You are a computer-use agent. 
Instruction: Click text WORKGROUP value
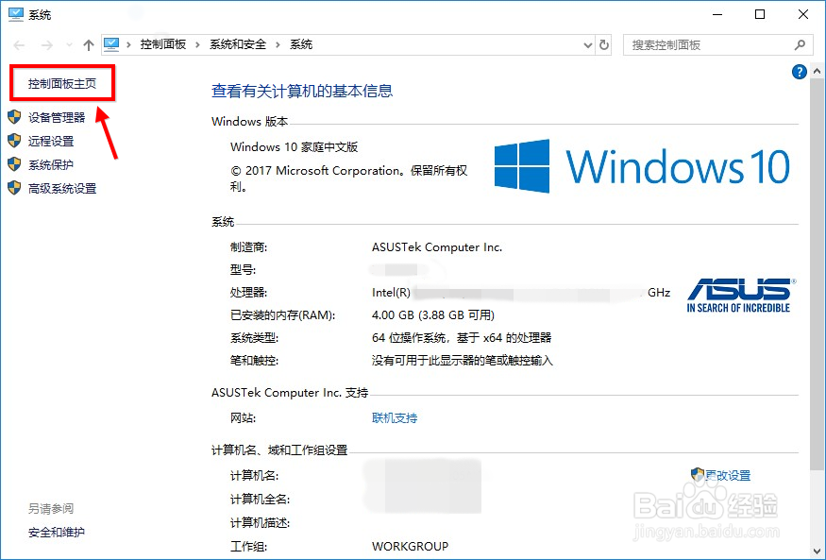point(410,546)
